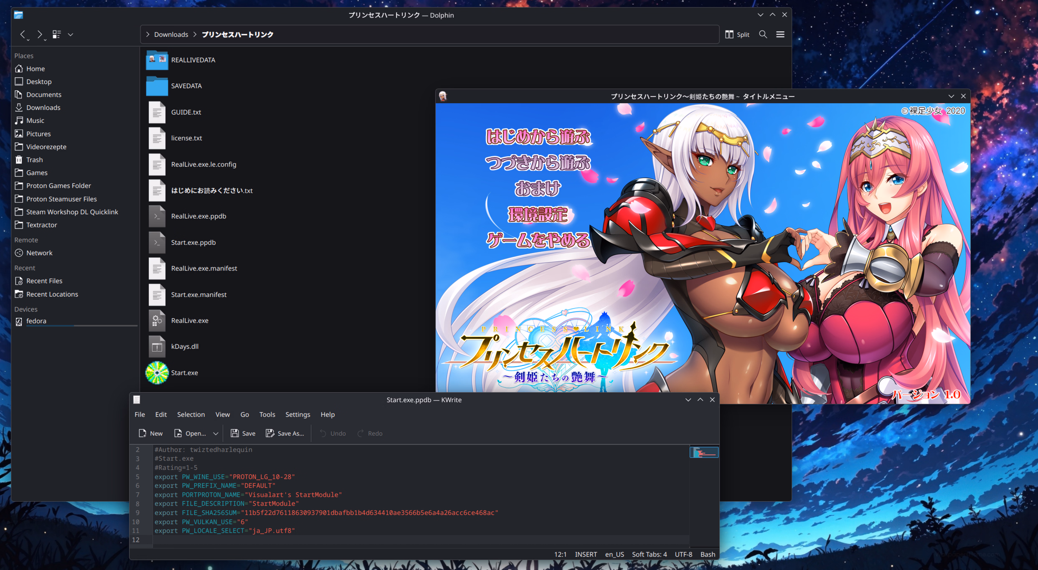Click New document button in KWrite
Viewport: 1038px width, 570px height.
coord(151,433)
